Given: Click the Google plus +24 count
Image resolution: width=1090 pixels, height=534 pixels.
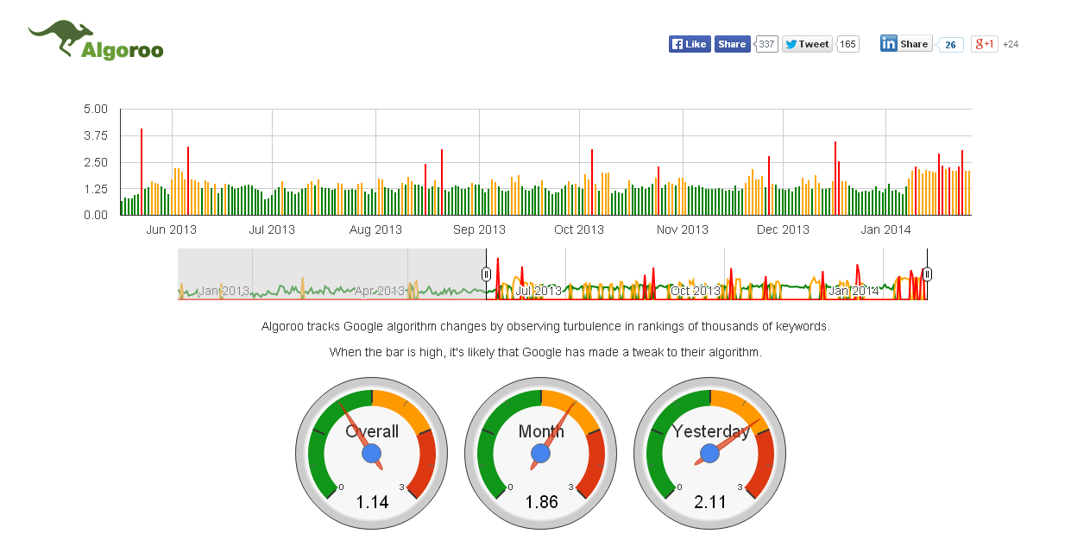Looking at the screenshot, I should pyautogui.click(x=1011, y=44).
